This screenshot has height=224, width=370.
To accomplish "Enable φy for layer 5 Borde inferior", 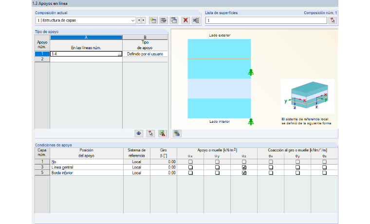I will pos(297,173).
